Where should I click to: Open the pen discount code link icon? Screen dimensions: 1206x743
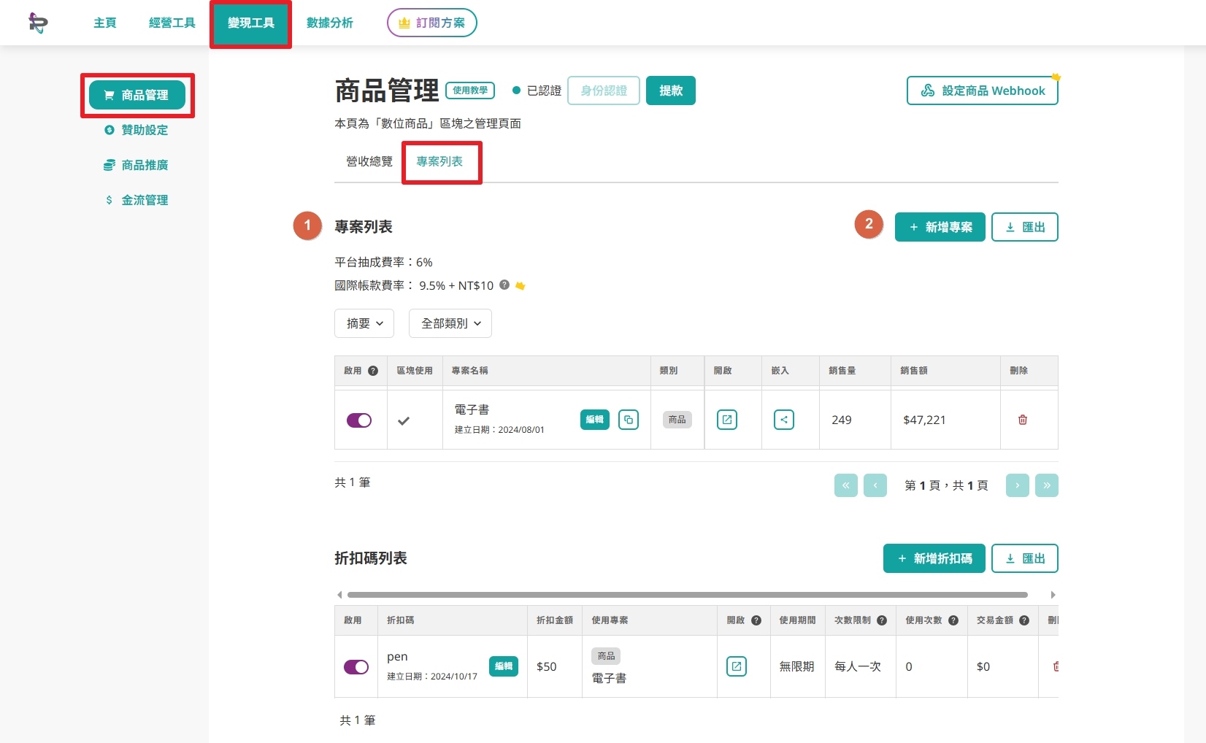(x=737, y=666)
